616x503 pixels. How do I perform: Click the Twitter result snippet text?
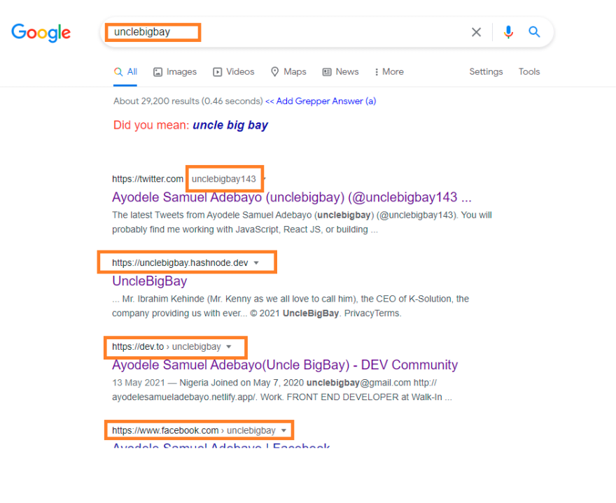302,222
